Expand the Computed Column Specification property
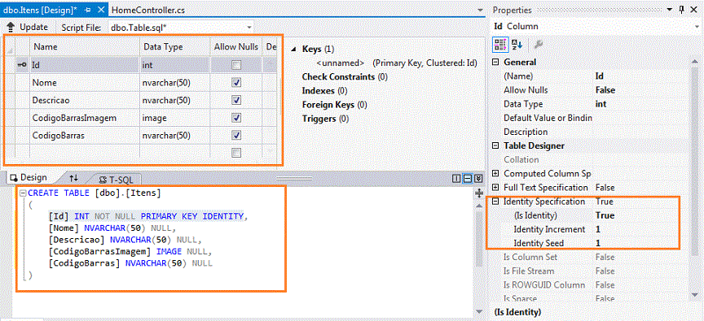The image size is (704, 321). tap(496, 174)
